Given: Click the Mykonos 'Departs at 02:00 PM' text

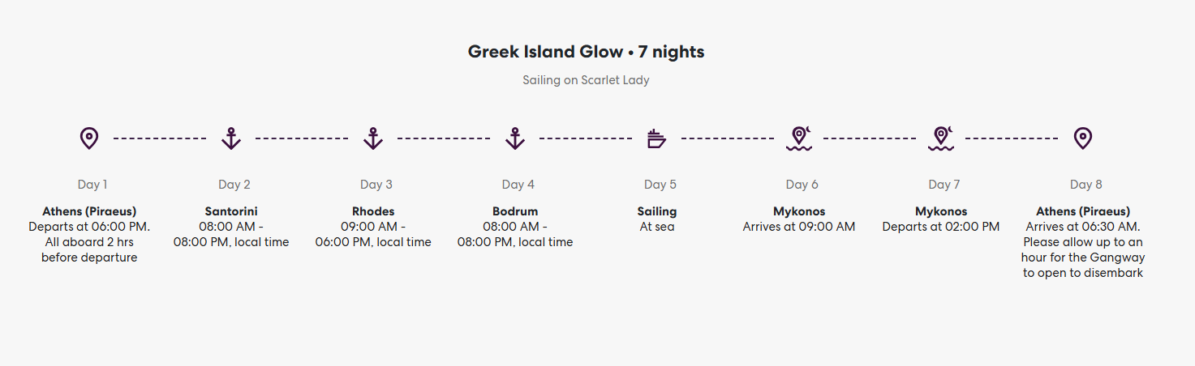Looking at the screenshot, I should 941,227.
